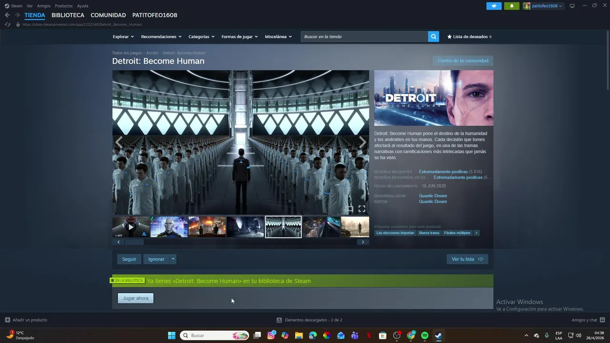610x343 pixels.
Task: Play the trailer video thumbnail
Action: 131,227
